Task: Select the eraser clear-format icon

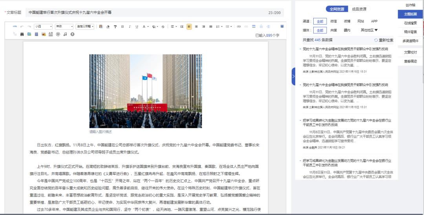Action: pyautogui.click(x=108, y=27)
